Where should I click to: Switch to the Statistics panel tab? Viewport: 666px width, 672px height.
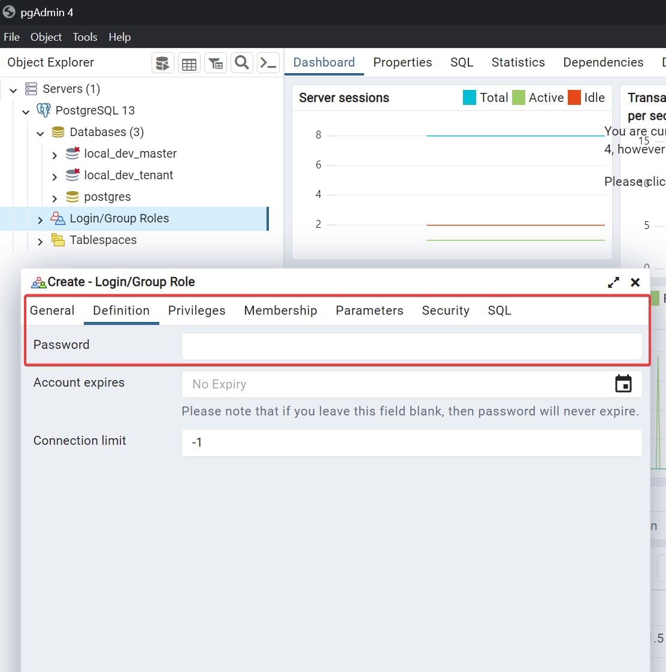pos(518,62)
